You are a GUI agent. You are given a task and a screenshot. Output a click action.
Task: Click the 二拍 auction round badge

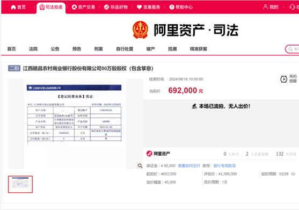point(14,68)
